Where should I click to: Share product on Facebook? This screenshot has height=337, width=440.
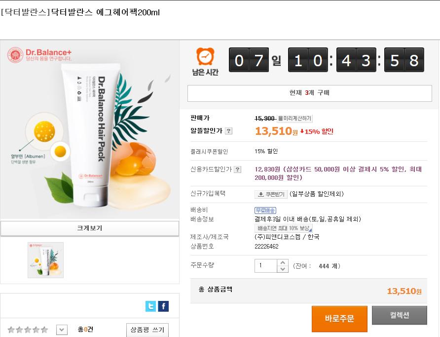pyautogui.click(x=163, y=306)
